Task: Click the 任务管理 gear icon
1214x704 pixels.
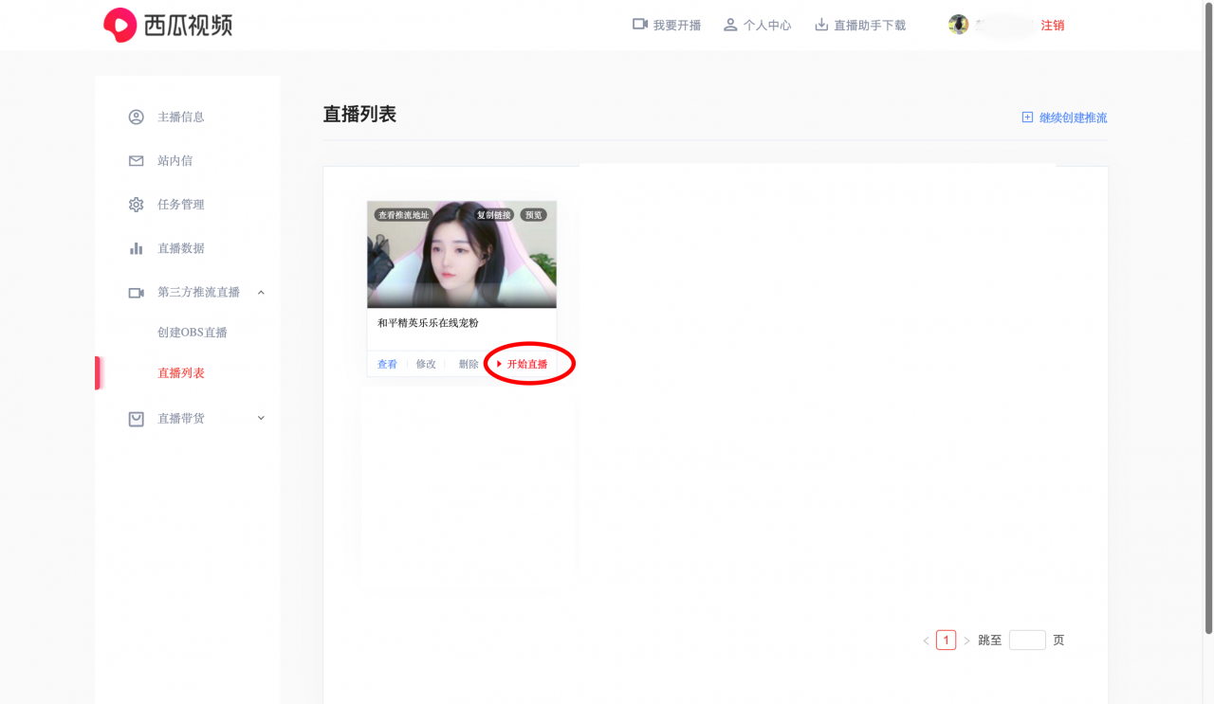Action: (x=137, y=205)
